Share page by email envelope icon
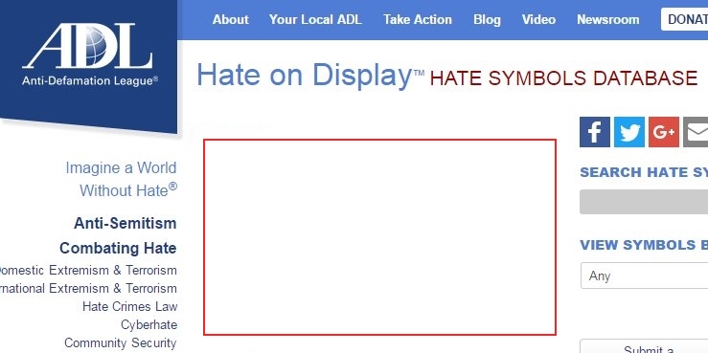Screen dimensions: 708x353 (x=696, y=132)
